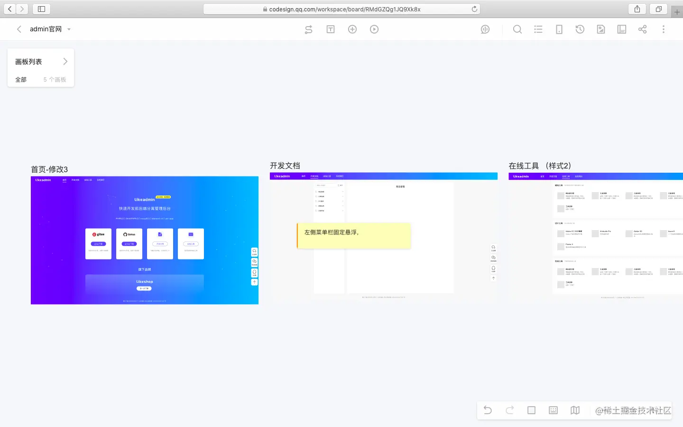This screenshot has width=683, height=427.
Task: Open the keyboard shortcuts icon
Action: (x=553, y=410)
